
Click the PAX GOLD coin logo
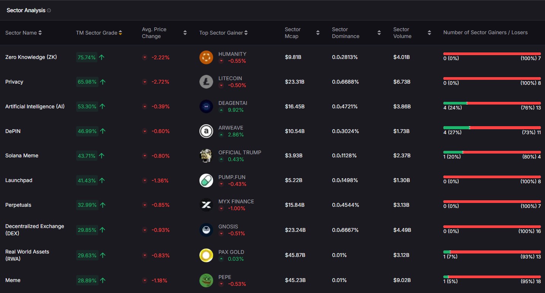click(206, 255)
